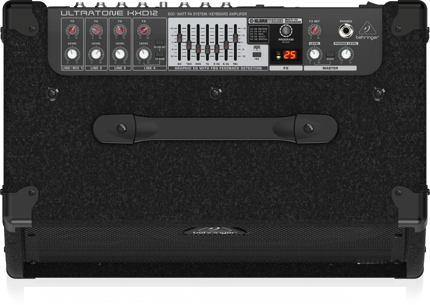Select the FX section label
430x305 pixels.
[286, 67]
